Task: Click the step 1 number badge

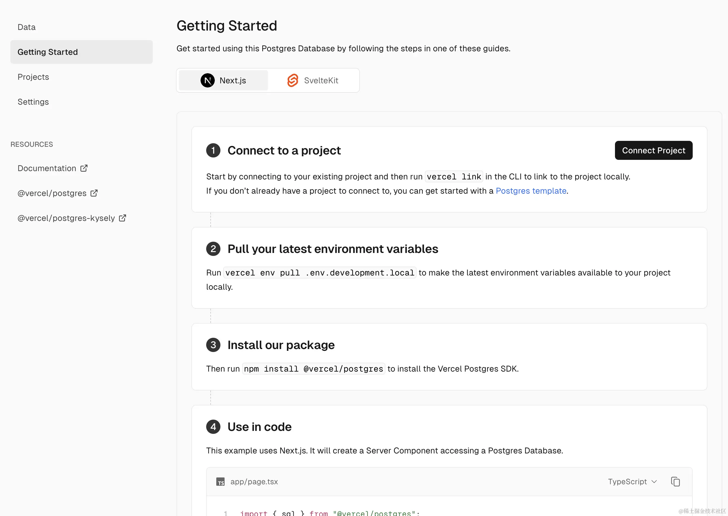Action: [213, 150]
